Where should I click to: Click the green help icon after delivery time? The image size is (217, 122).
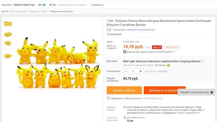click(x=169, y=65)
